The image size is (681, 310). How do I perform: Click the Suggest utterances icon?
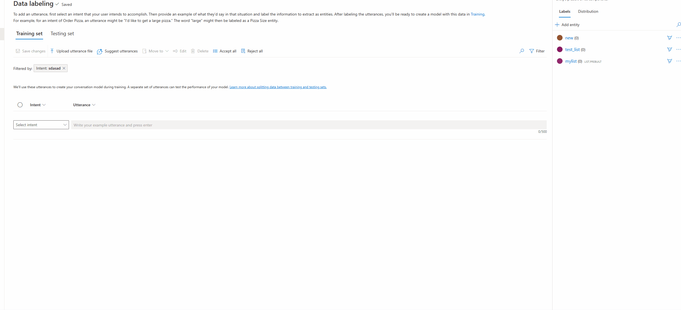[100, 51]
